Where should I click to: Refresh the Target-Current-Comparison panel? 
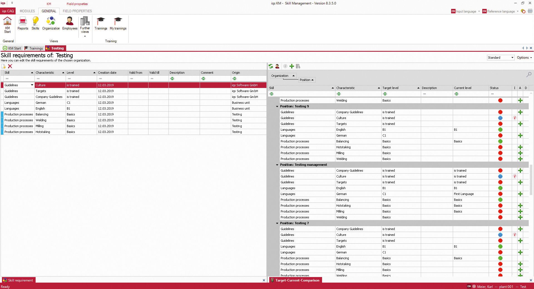coord(271,66)
